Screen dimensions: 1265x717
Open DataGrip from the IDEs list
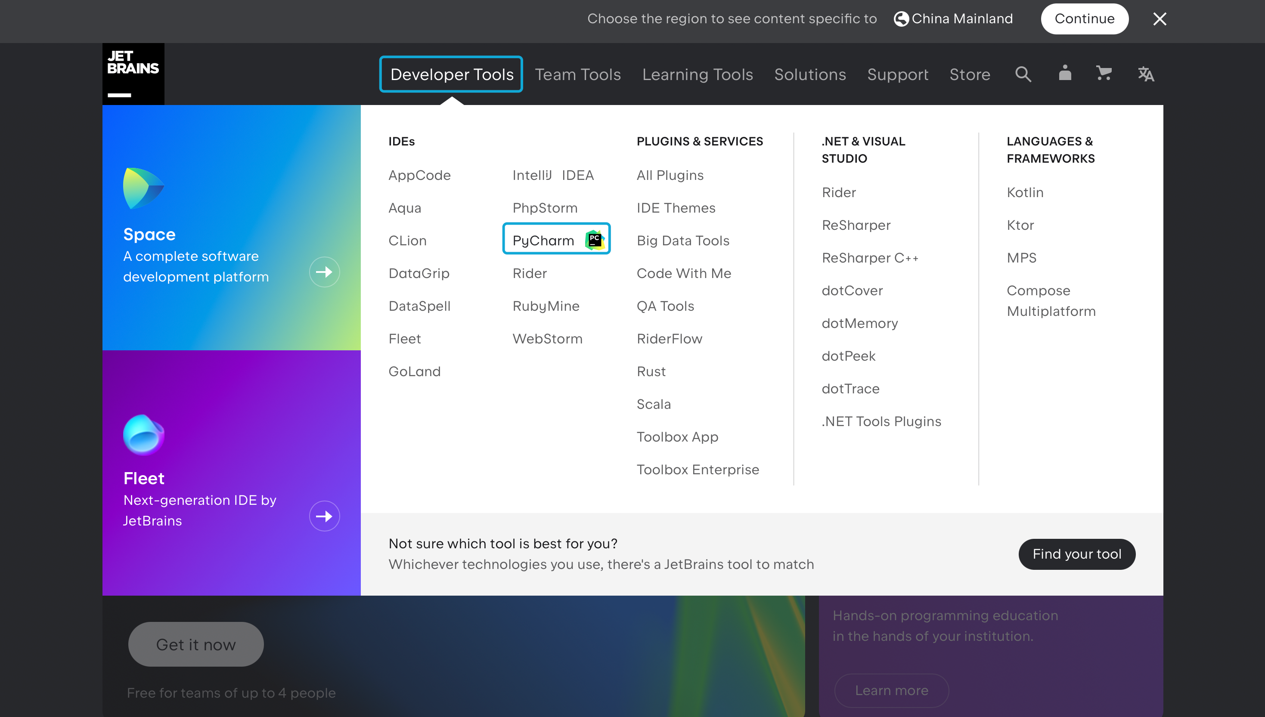click(x=419, y=273)
